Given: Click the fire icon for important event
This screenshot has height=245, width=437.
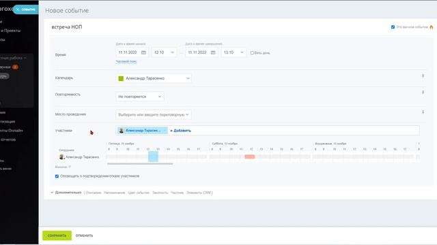Looking at the screenshot, I should pyautogui.click(x=431, y=27).
